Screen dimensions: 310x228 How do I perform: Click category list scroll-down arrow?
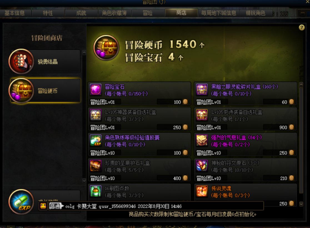click(x=84, y=181)
